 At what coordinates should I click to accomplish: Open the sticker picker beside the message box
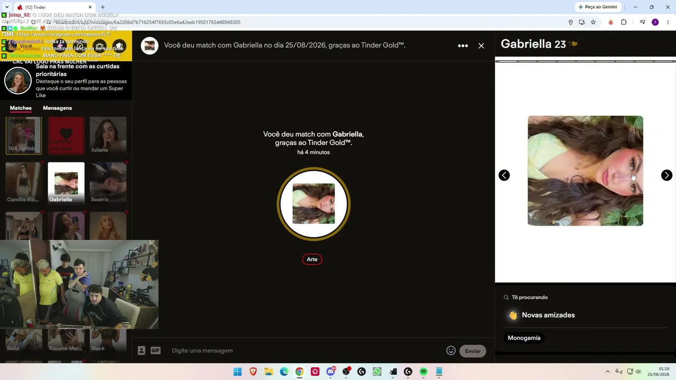(142, 350)
